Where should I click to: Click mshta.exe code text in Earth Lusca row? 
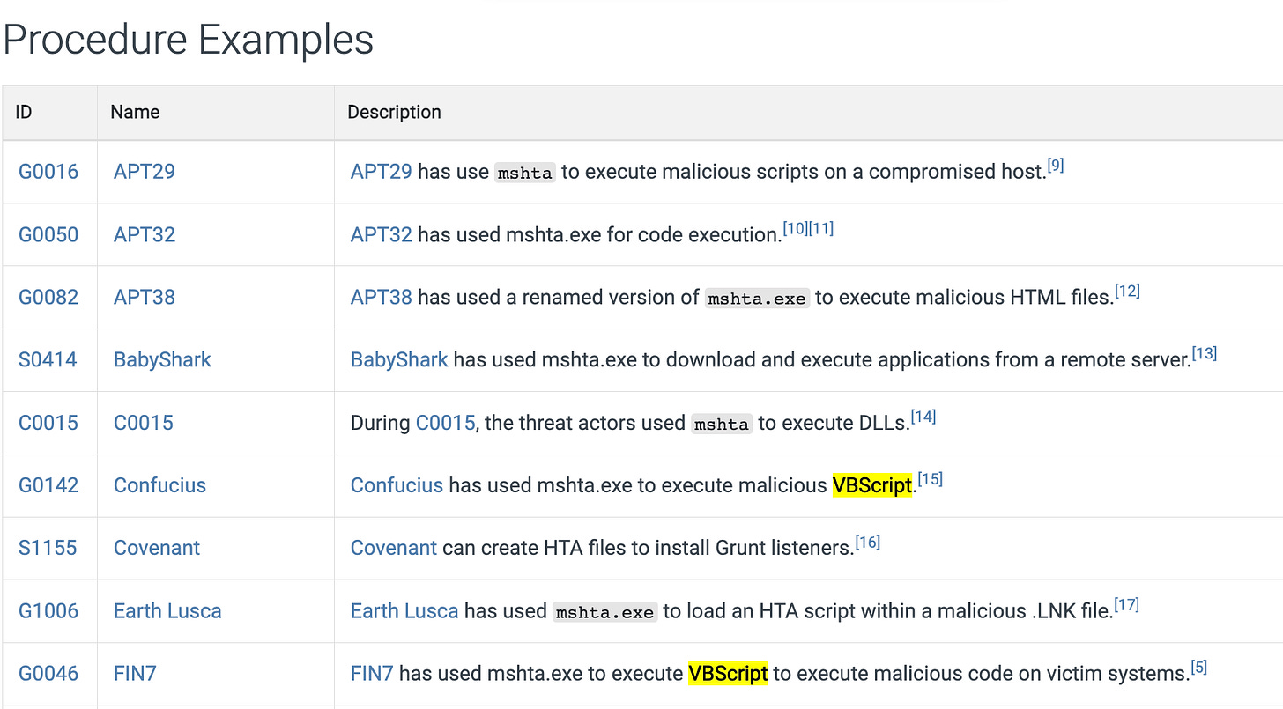click(x=605, y=612)
